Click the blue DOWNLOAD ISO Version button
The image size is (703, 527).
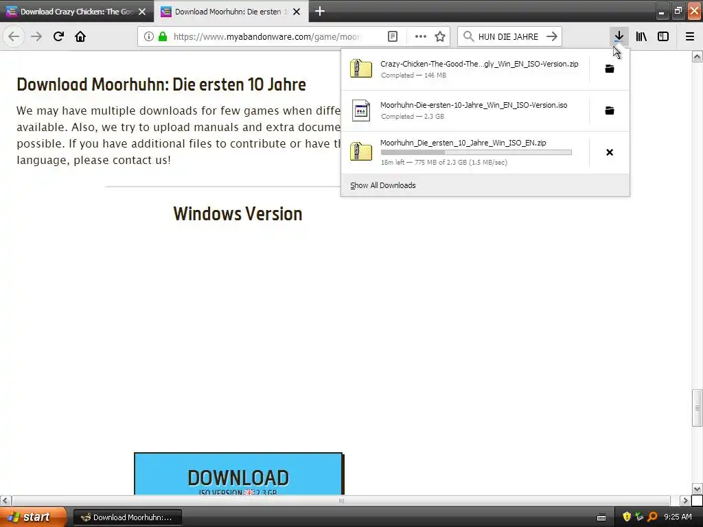click(x=238, y=474)
